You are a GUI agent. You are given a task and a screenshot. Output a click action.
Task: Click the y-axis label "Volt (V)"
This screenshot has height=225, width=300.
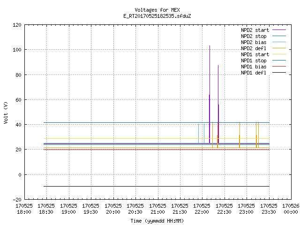point(6,112)
